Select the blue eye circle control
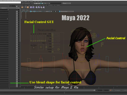Viewport: 127px width, 95px height. click(x=98, y=36)
